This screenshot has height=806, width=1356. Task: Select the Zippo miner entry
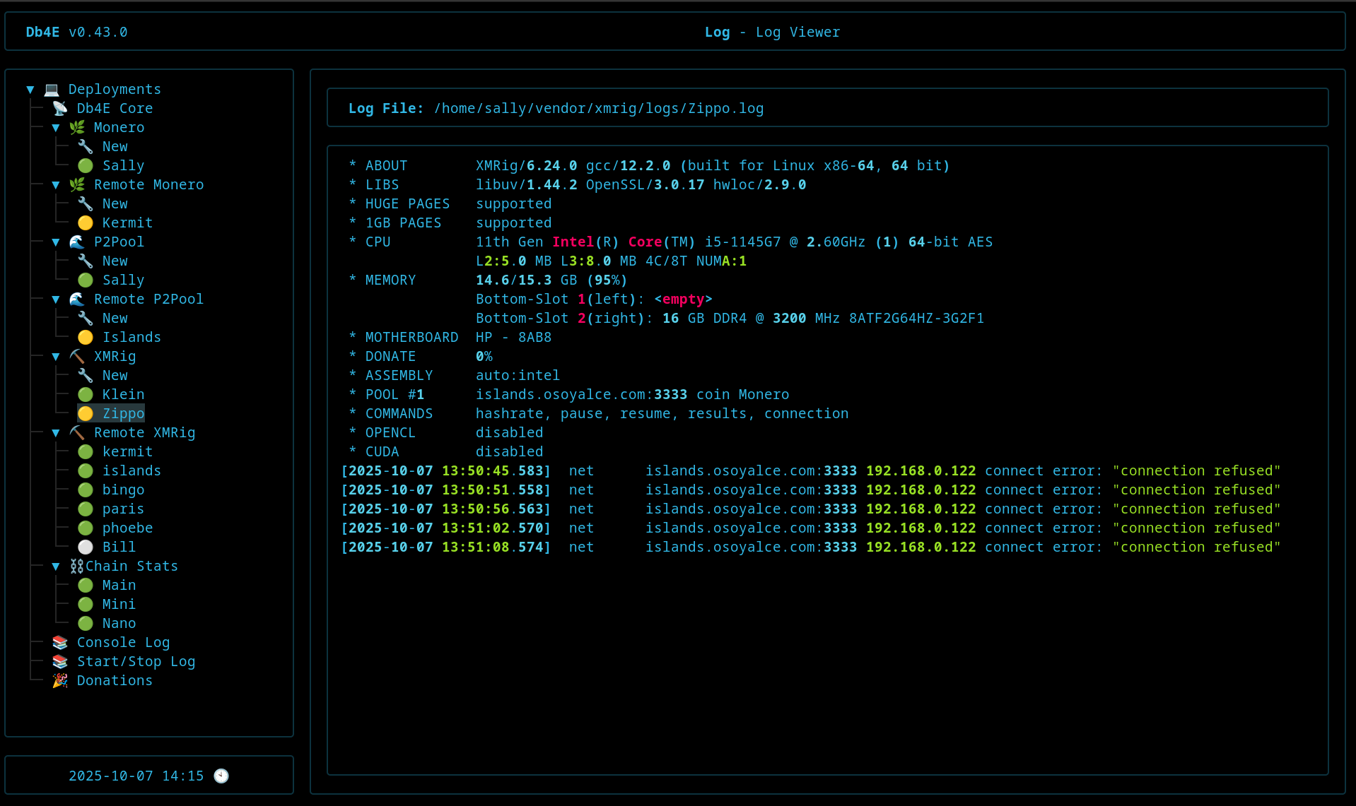123,413
